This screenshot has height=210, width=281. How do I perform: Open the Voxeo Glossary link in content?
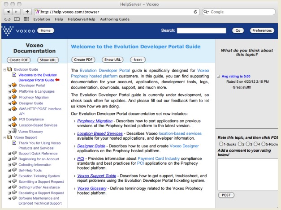point(92,189)
